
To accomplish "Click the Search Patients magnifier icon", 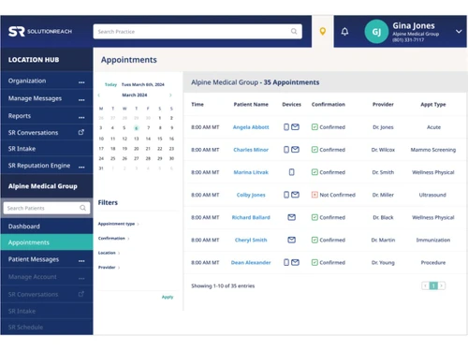I will point(82,208).
